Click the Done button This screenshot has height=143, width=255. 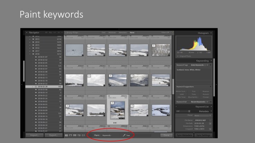tap(166, 135)
